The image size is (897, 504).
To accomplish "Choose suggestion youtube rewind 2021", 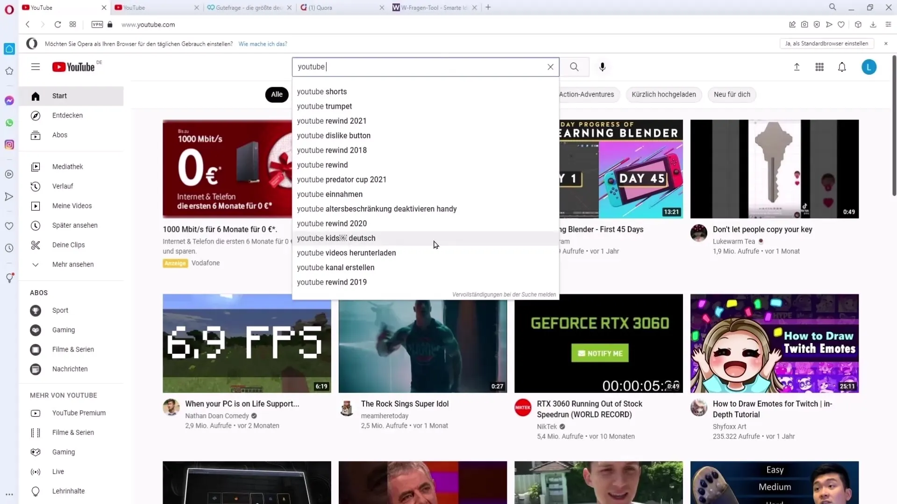I will 425,121.
